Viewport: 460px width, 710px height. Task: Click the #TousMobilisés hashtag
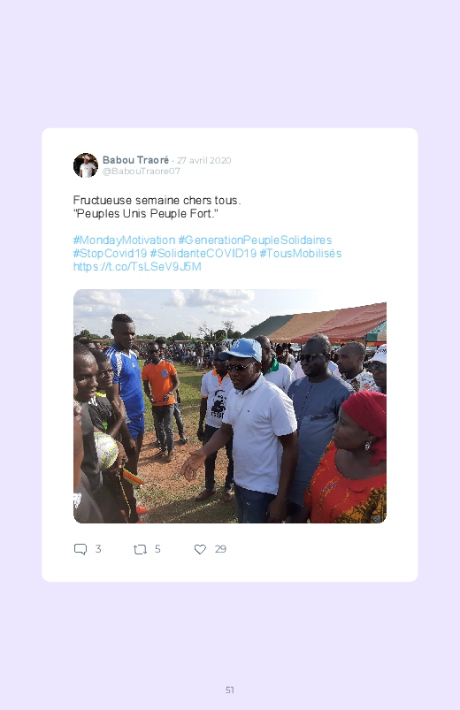coord(301,253)
